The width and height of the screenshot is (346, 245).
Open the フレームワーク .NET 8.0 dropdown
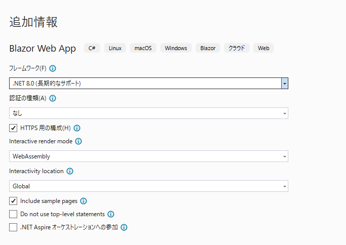[x=149, y=84]
